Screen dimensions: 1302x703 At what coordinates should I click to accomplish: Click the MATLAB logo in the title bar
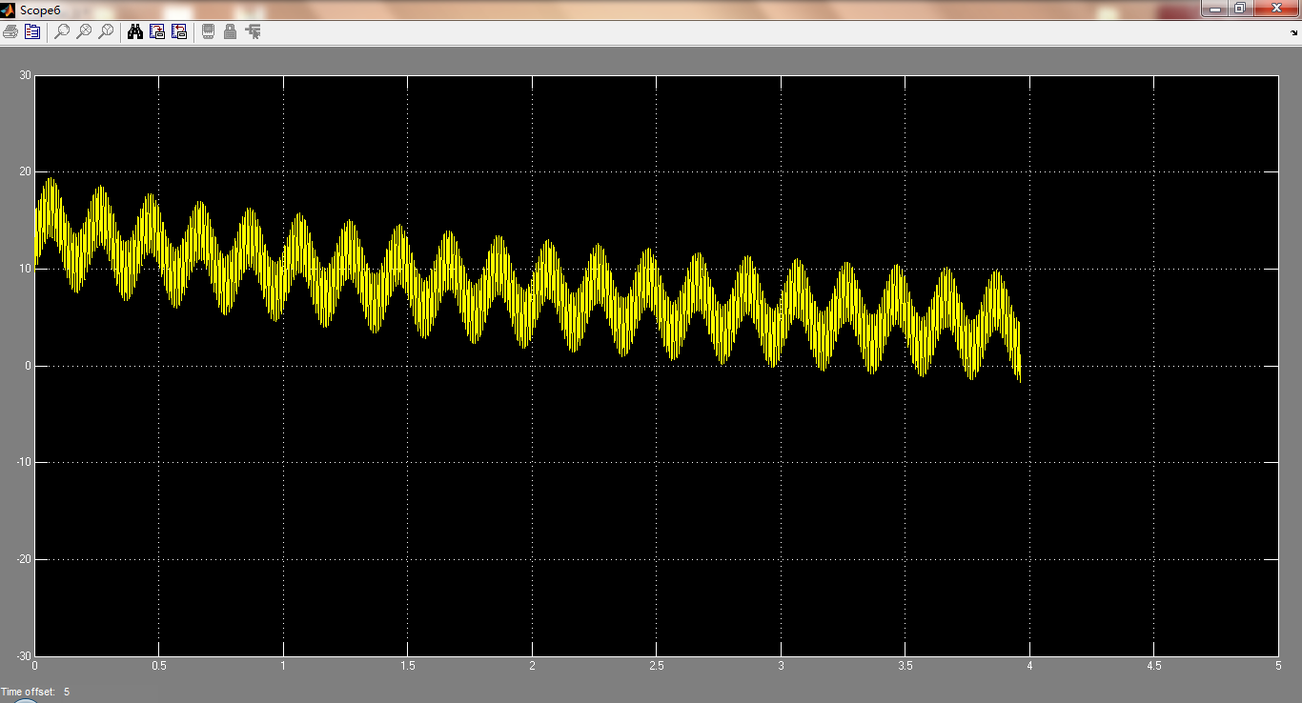(9, 9)
